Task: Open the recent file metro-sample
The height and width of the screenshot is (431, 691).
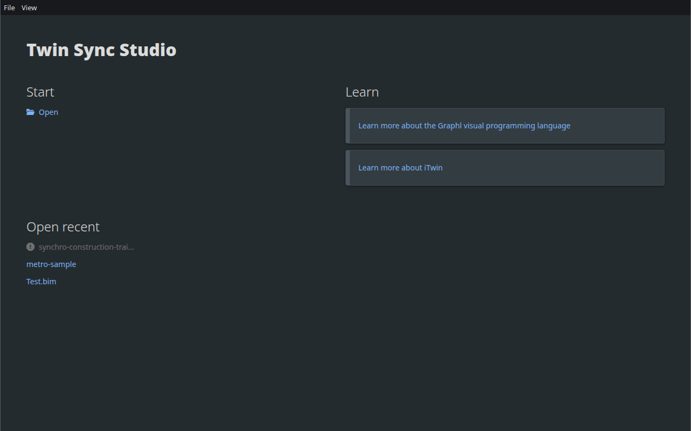Action: 51,264
